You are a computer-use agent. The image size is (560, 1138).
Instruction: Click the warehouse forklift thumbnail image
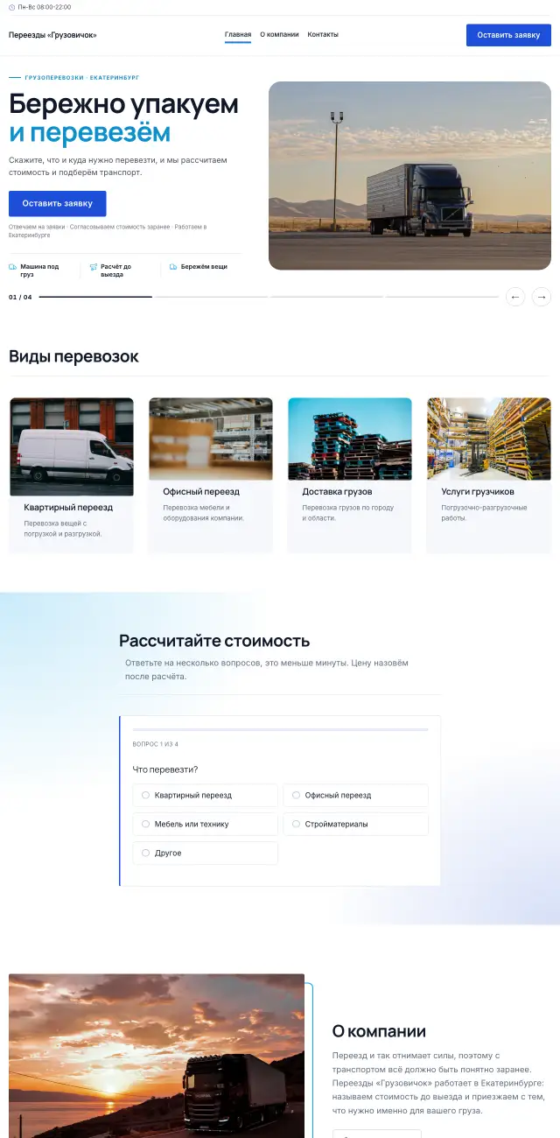(x=489, y=439)
